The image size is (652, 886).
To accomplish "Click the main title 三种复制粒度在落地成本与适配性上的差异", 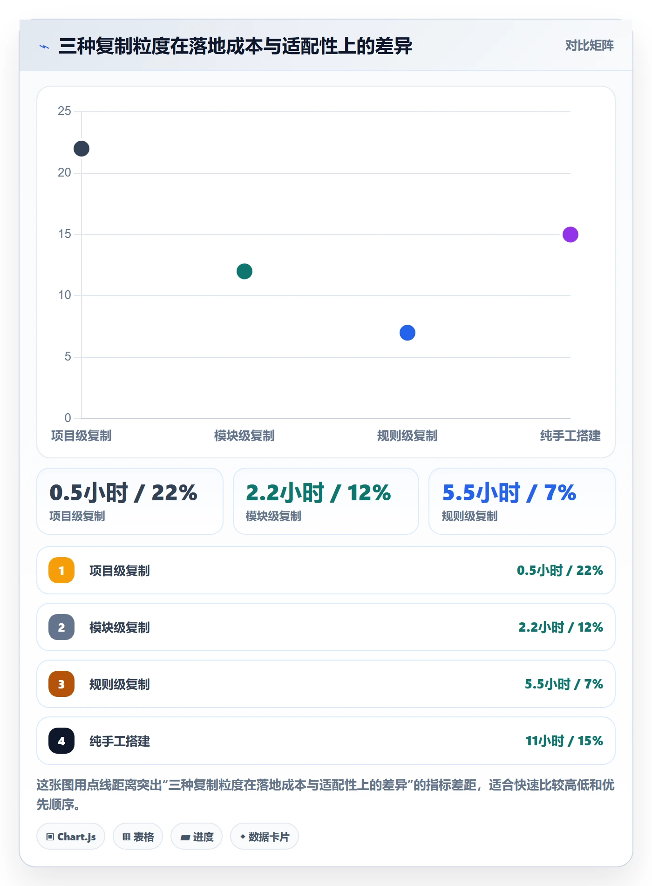I will [235, 46].
